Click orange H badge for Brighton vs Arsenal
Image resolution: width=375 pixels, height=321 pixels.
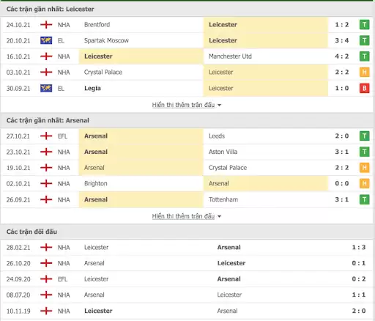[364, 183]
